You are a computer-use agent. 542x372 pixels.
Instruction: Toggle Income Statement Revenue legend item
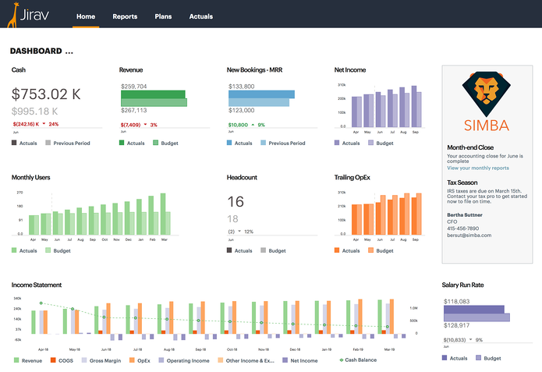click(27, 360)
